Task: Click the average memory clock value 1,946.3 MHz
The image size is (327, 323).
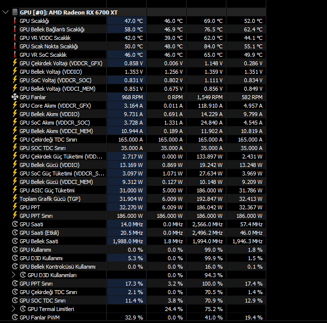Action: 248,241
